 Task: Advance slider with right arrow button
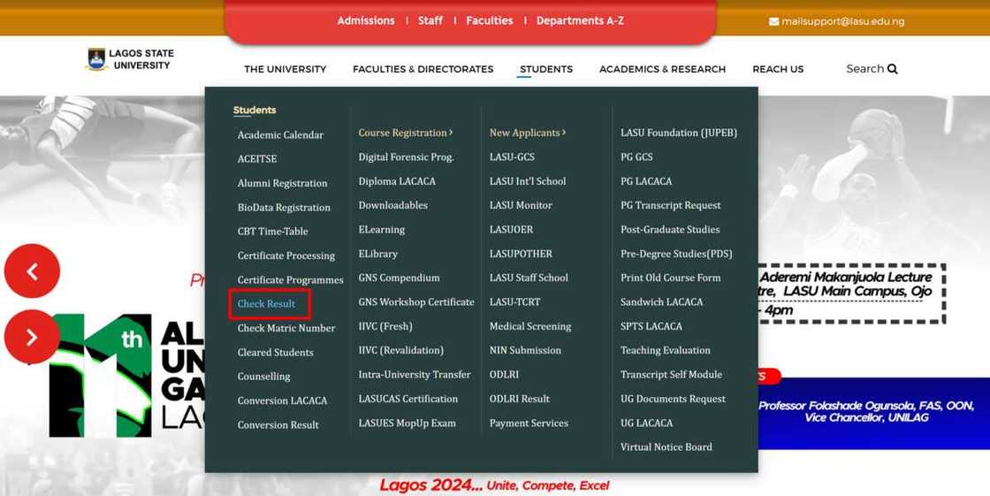pyautogui.click(x=32, y=337)
